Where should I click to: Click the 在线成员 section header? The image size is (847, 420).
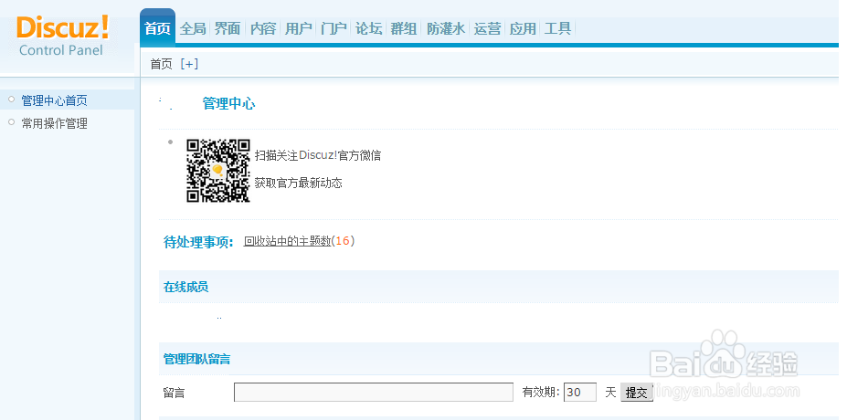(185, 288)
